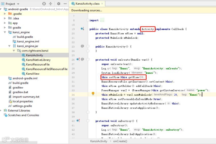The image size is (216, 144).
Task: Click the this.setView(this.getView()) statement
Action: (123, 77)
